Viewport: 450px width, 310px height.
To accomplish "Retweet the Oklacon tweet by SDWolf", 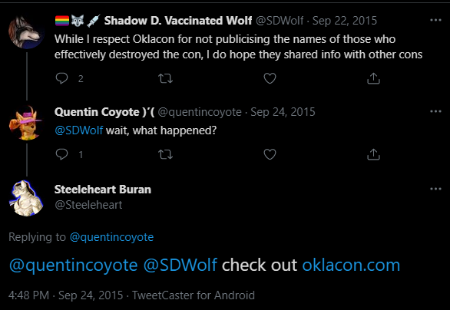I will pyautogui.click(x=166, y=78).
